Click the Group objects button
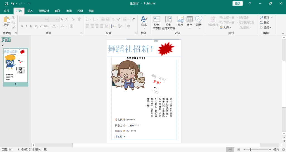This screenshot has width=286, height=152. coord(244,17)
